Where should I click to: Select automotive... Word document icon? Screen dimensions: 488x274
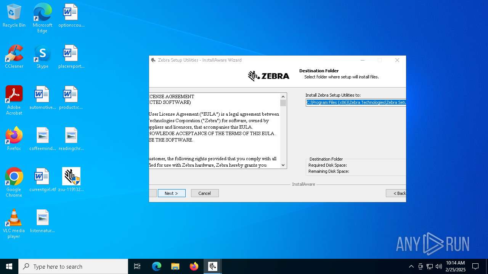42,98
